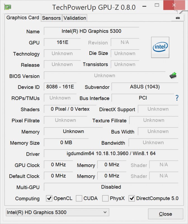Image resolution: width=188 pixels, height=224 pixels.
Task: Click the GPU field showing 161E
Action: coord(62,42)
